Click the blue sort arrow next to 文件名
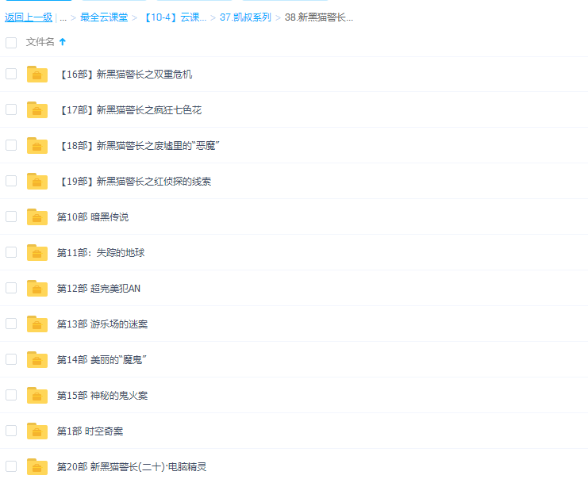This screenshot has height=479, width=588. point(63,42)
